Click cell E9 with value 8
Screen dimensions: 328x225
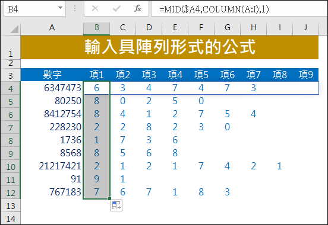coord(175,153)
